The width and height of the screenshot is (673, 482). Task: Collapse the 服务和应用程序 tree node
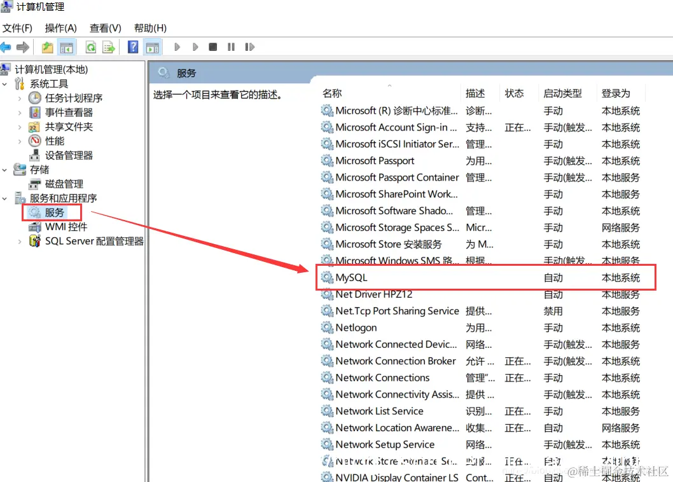pos(4,198)
